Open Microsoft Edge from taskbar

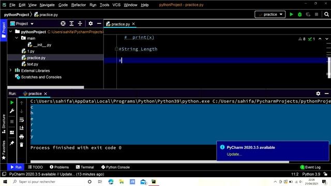(x=111, y=181)
